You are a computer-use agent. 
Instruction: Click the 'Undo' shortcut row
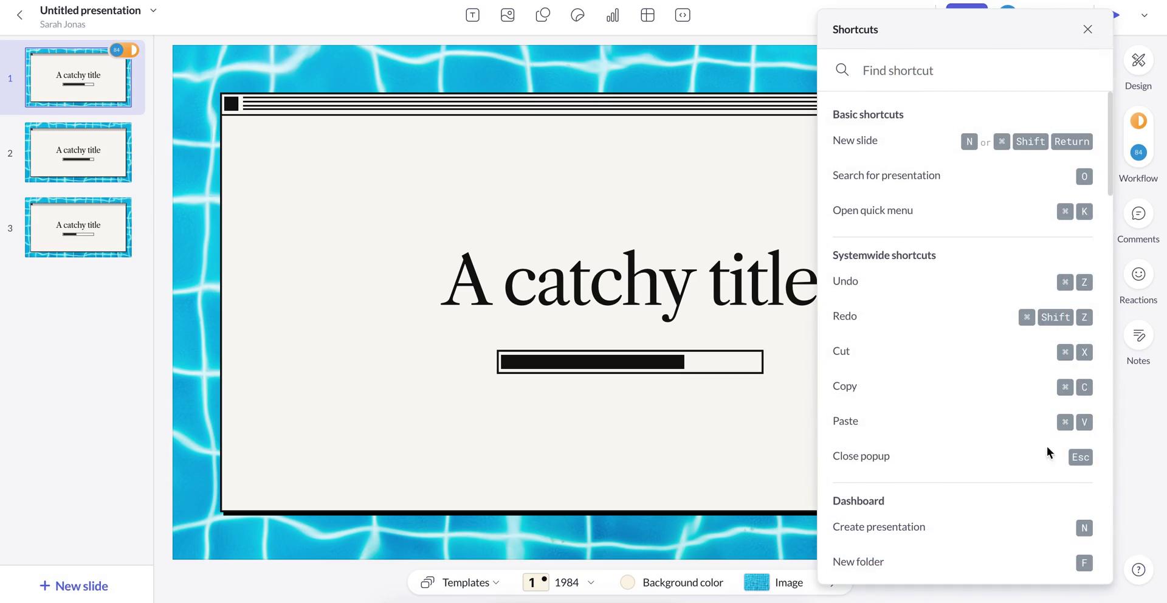[962, 282]
